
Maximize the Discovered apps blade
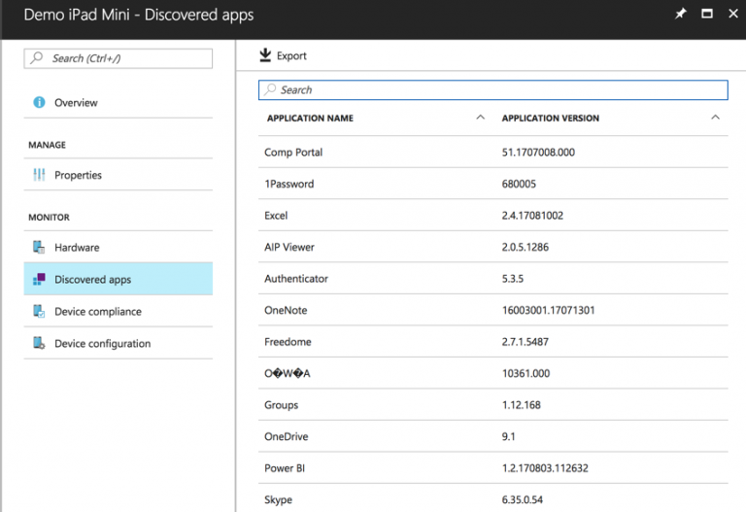[707, 14]
